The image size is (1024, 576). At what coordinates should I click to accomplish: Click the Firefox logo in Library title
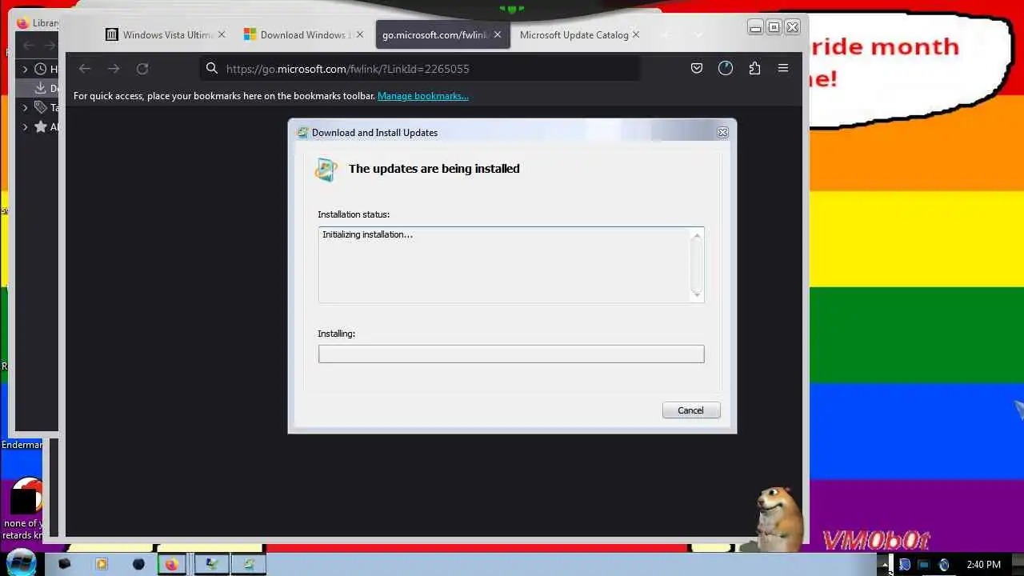(x=22, y=23)
